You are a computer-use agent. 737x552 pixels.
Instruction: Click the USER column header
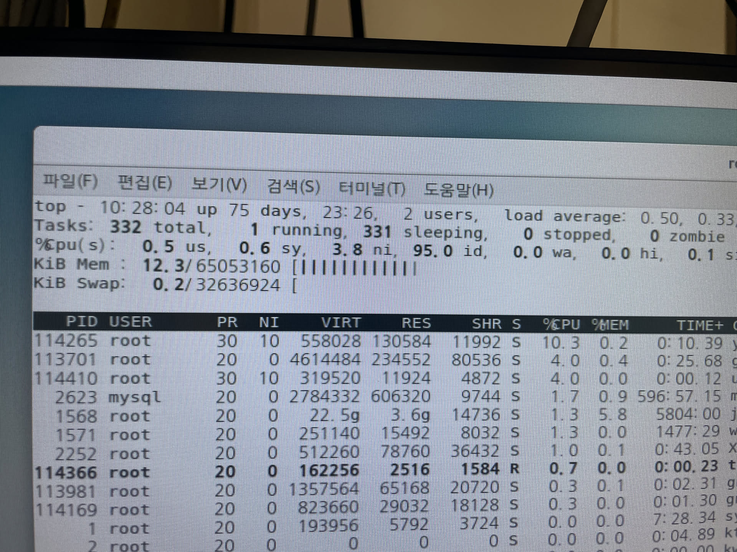coord(131,322)
